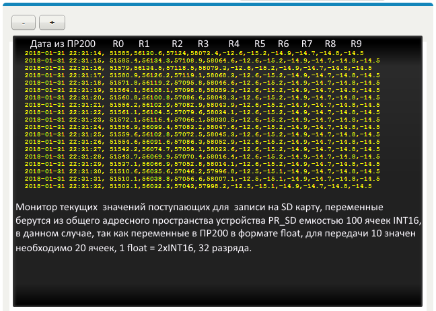This screenshot has width=436, height=311.
Task: Select the R0 column header
Action: [x=118, y=44]
